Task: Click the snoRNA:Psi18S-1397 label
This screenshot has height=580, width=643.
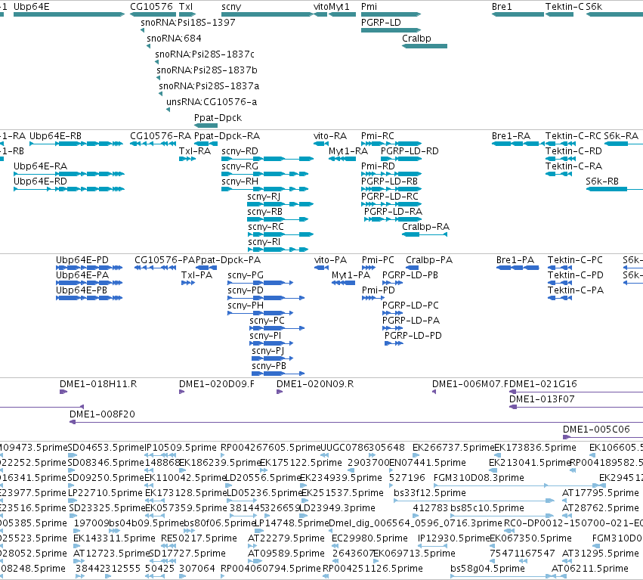Action: [x=188, y=23]
